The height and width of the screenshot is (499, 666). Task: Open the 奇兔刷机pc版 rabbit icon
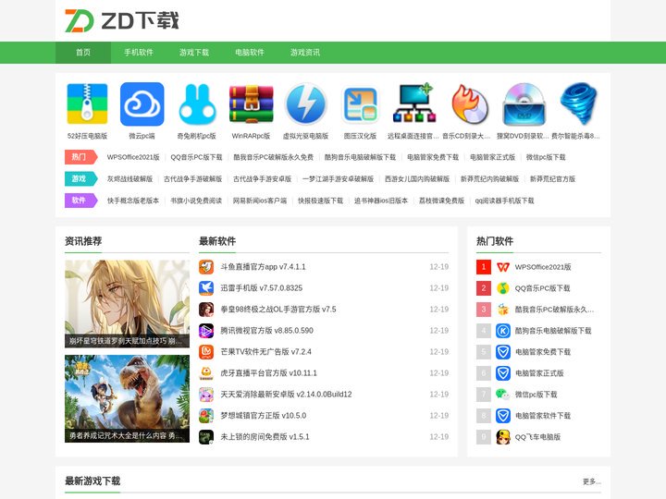tap(197, 103)
